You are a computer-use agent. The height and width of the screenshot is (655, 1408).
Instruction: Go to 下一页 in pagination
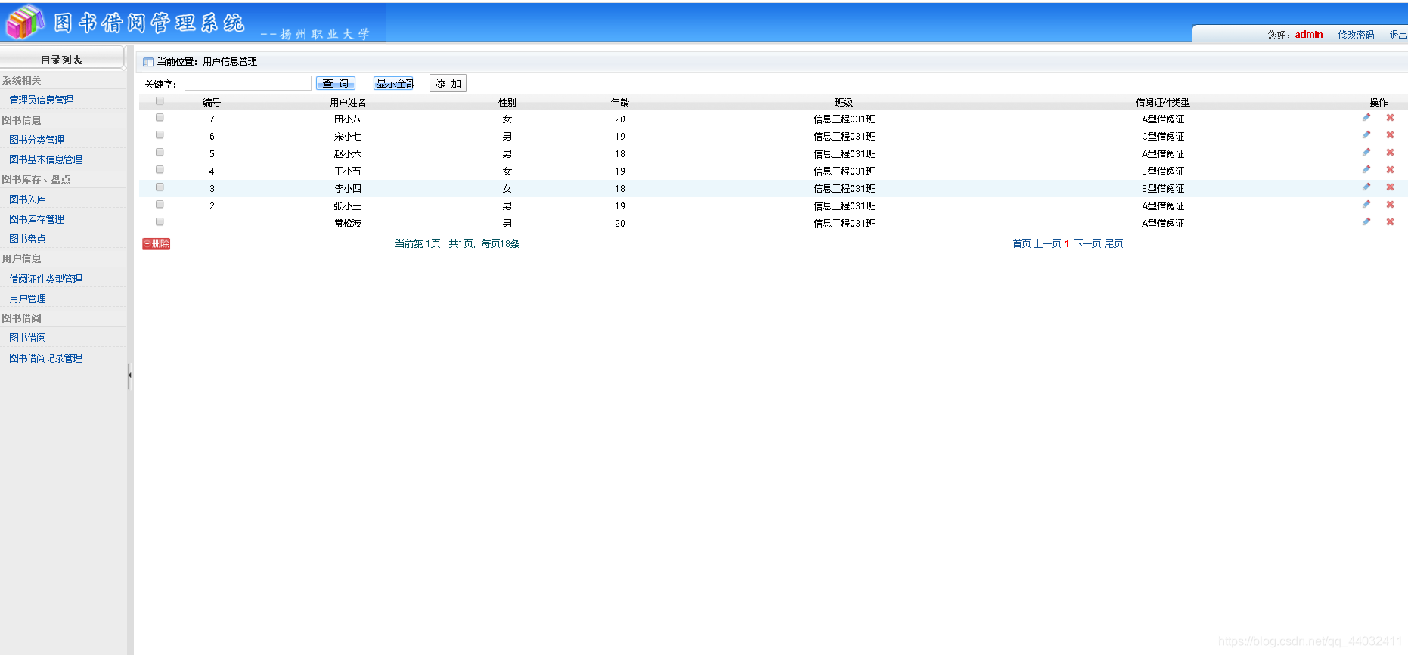1087,243
